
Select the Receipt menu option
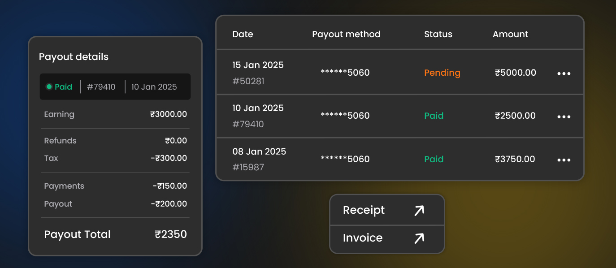[364, 210]
